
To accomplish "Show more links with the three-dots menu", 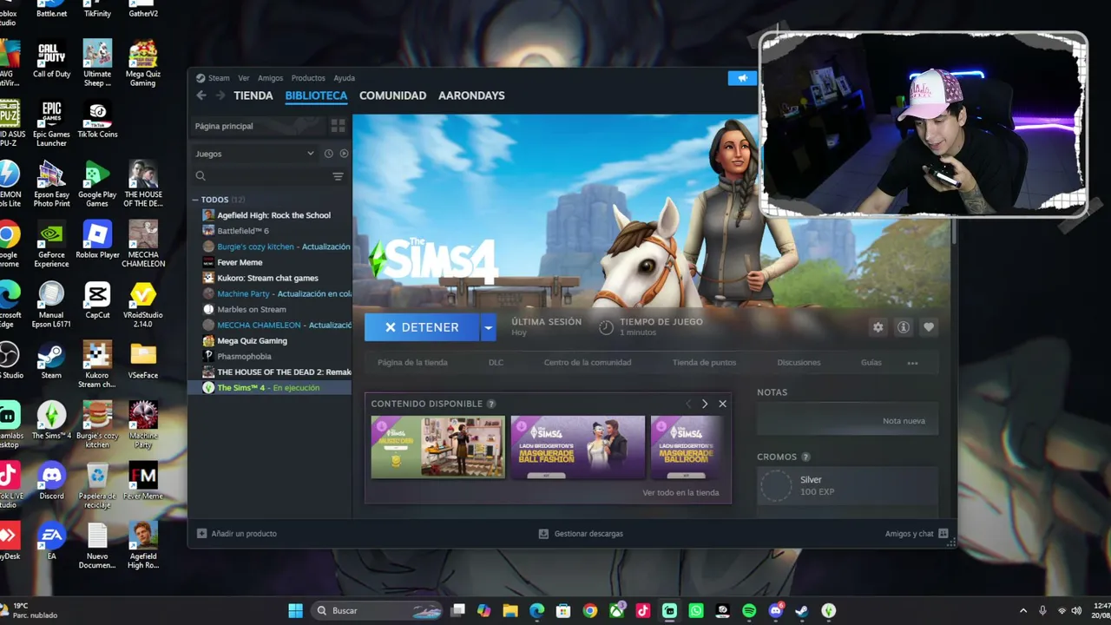I will [912, 363].
